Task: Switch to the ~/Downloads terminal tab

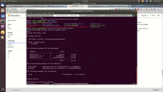Action: pyautogui.click(x=66, y=16)
